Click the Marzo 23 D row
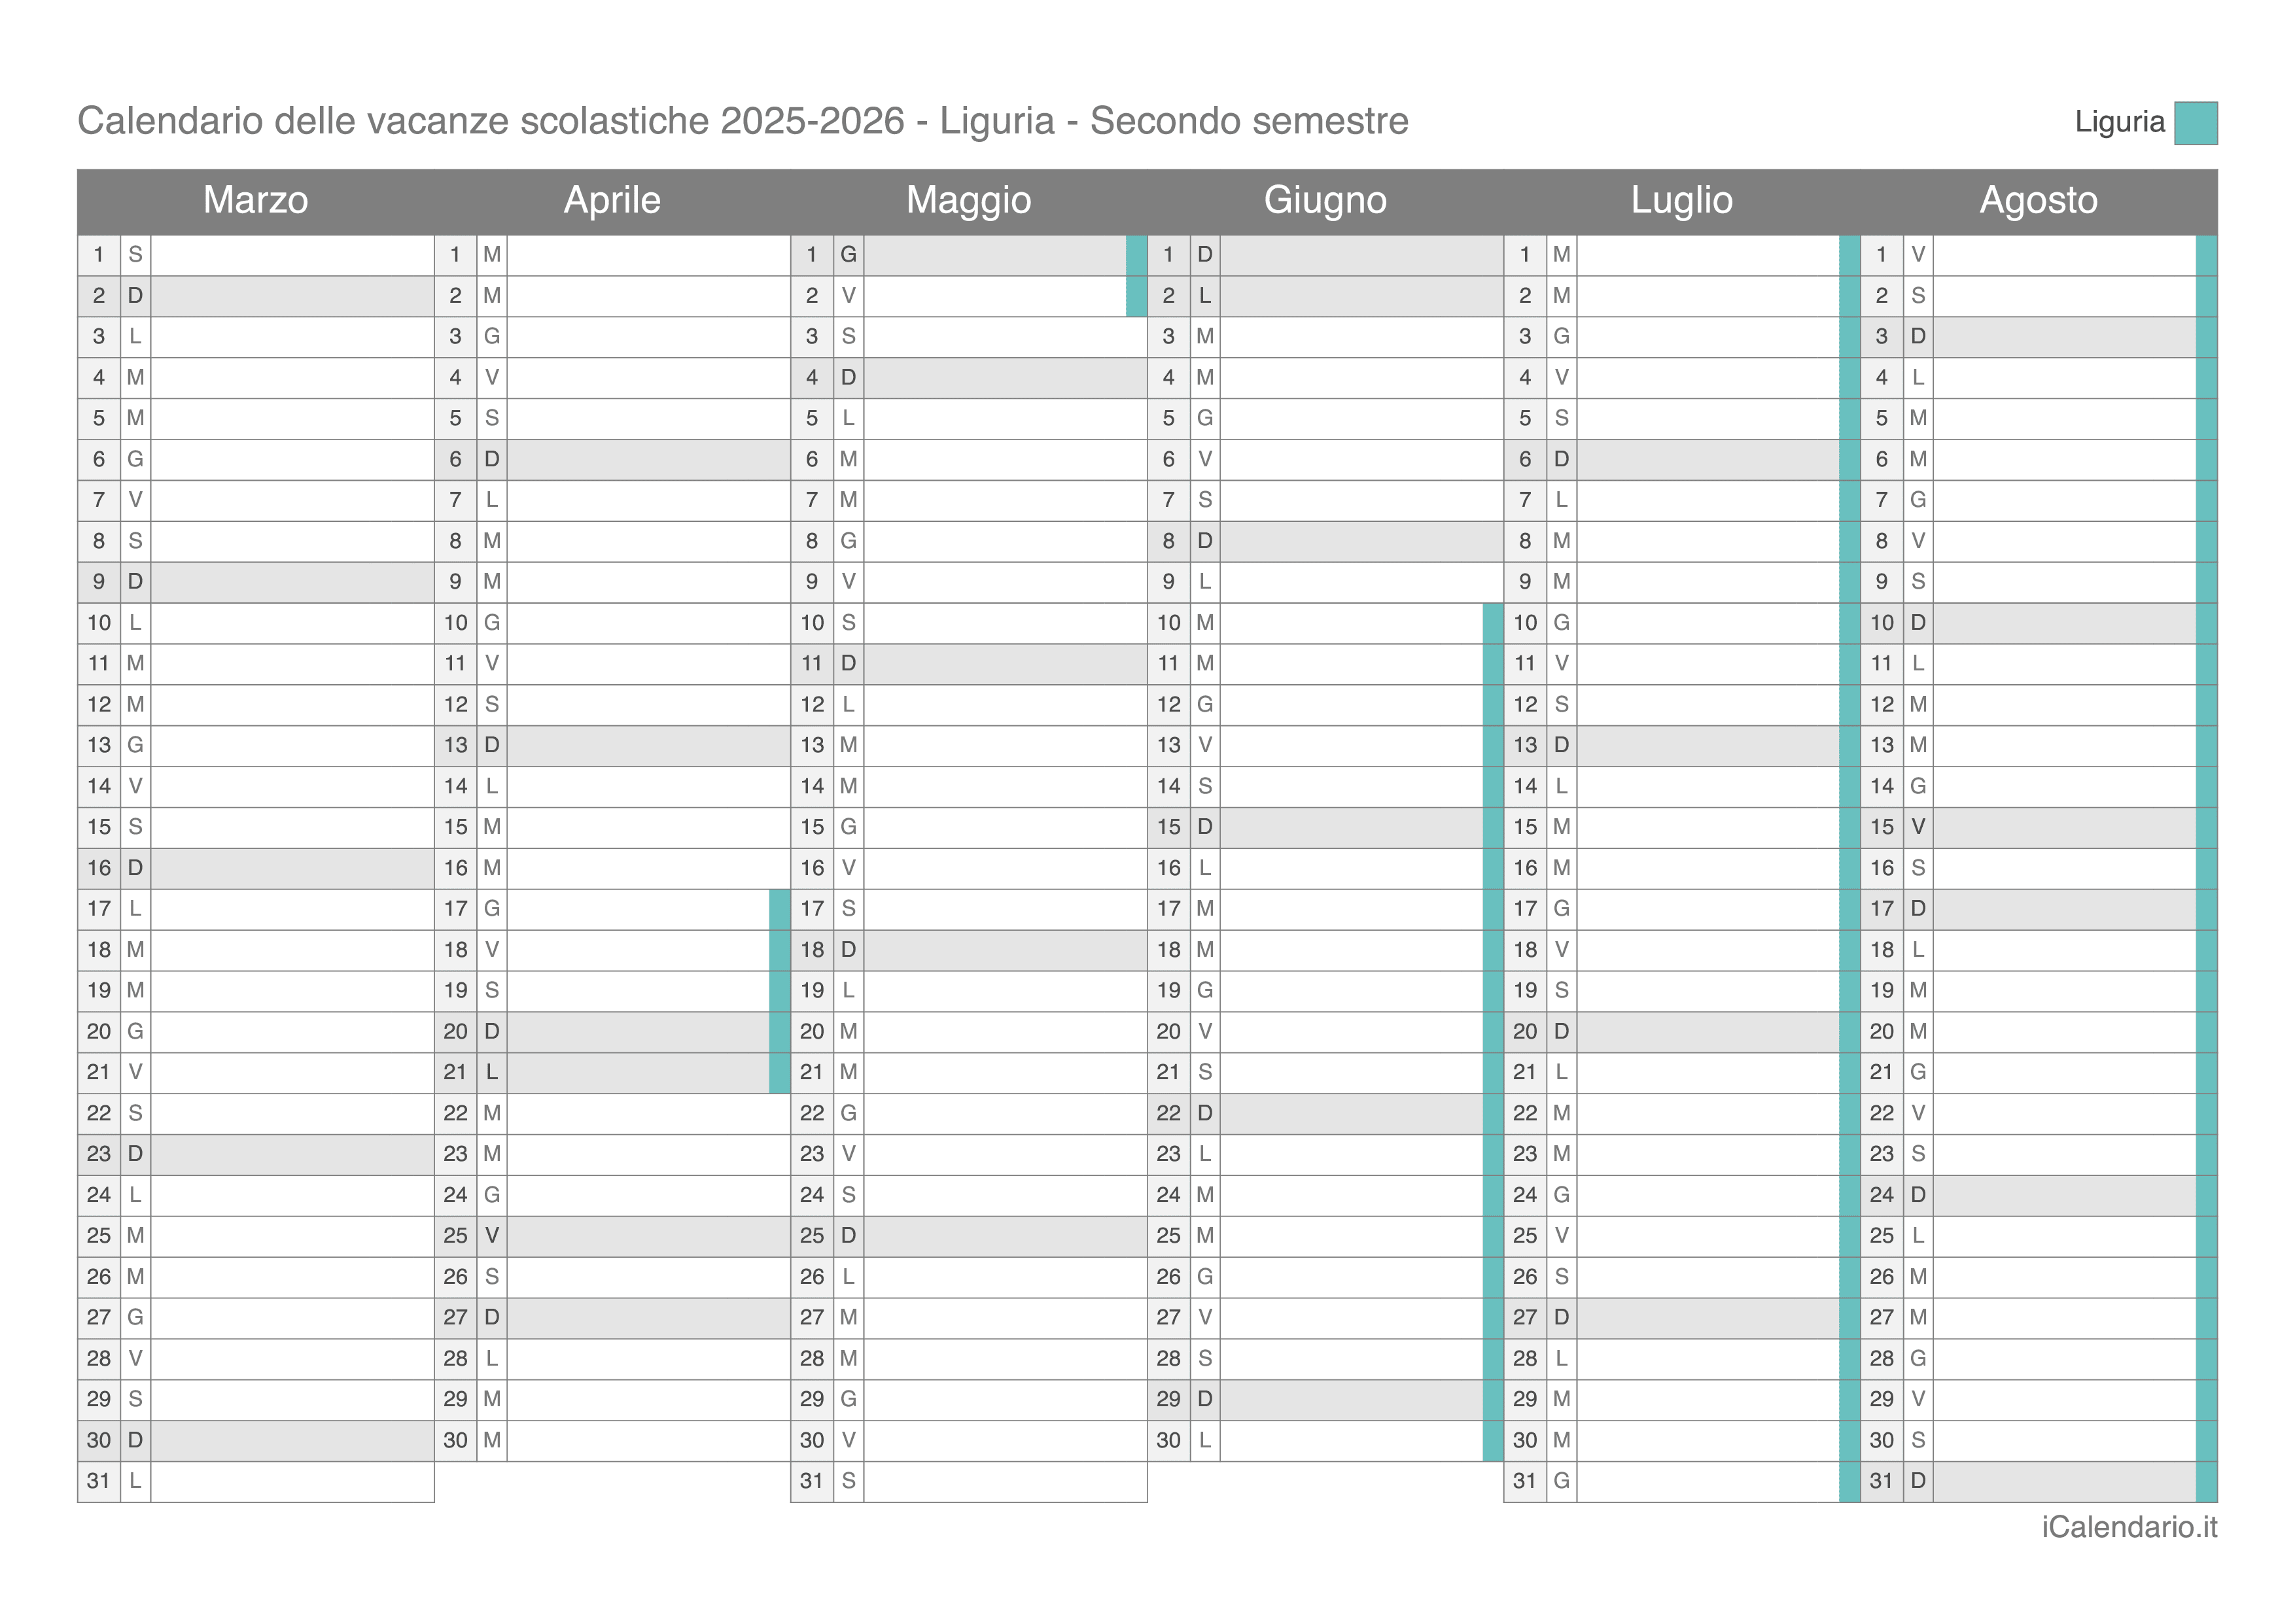This screenshot has height=1624, width=2295. tap(256, 1154)
